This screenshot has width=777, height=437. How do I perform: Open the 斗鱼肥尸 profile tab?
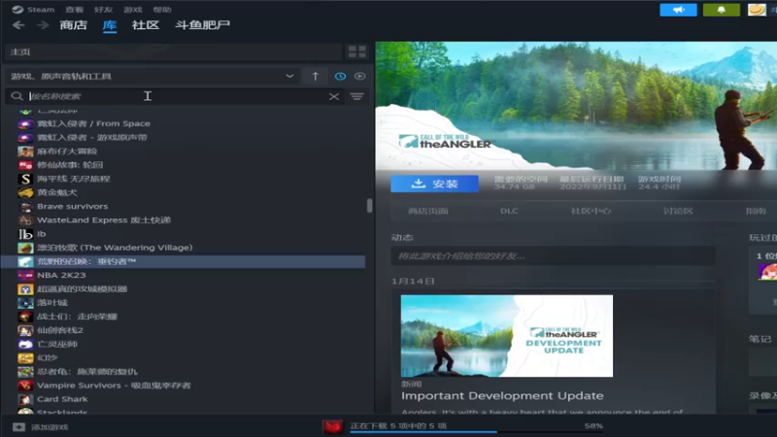tap(202, 25)
